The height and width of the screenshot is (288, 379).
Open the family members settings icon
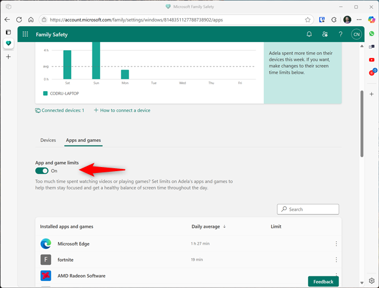click(x=325, y=34)
